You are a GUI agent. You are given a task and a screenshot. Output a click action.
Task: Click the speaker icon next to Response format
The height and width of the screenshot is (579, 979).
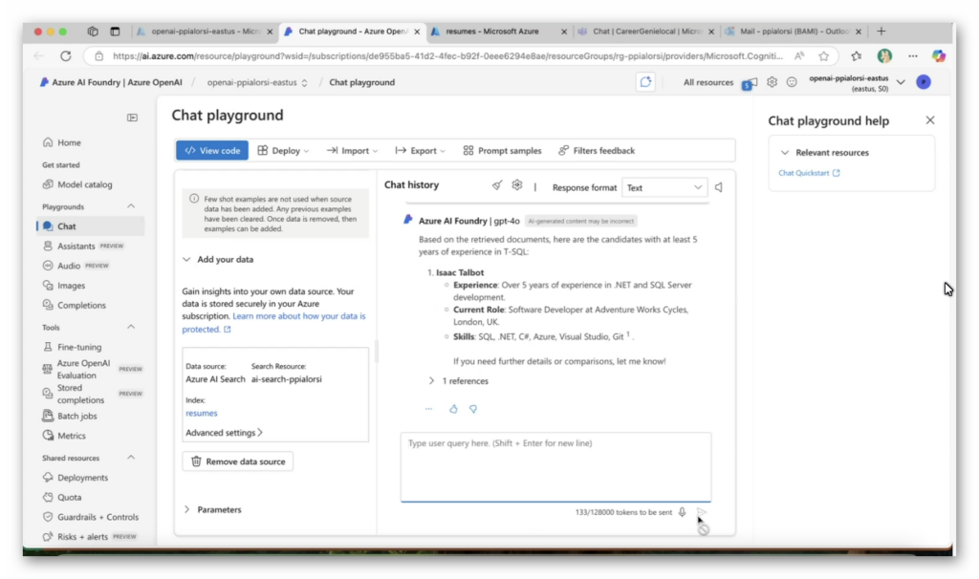coord(719,187)
